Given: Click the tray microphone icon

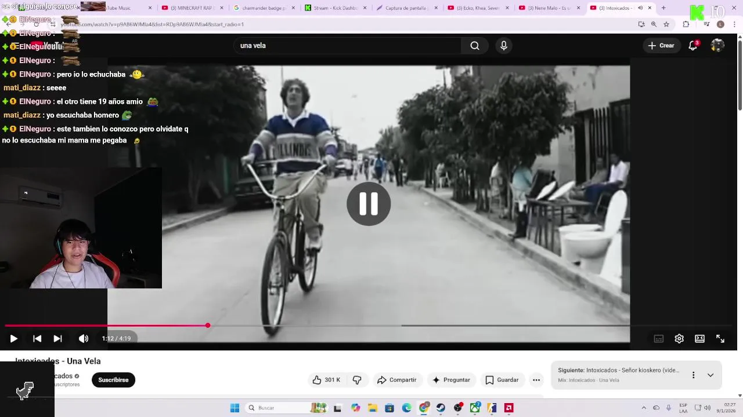Looking at the screenshot, I should click(669, 408).
